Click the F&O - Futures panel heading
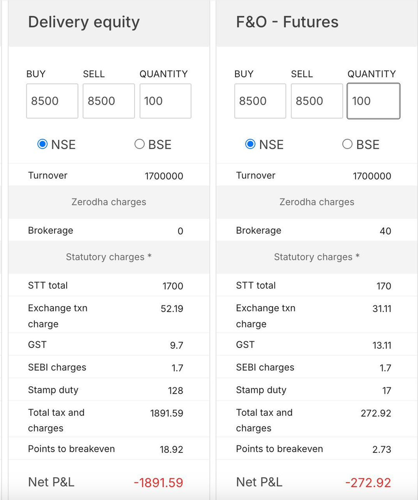 (287, 22)
